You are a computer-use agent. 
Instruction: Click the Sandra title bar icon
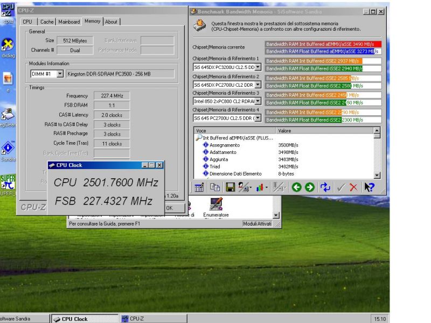[194, 11]
